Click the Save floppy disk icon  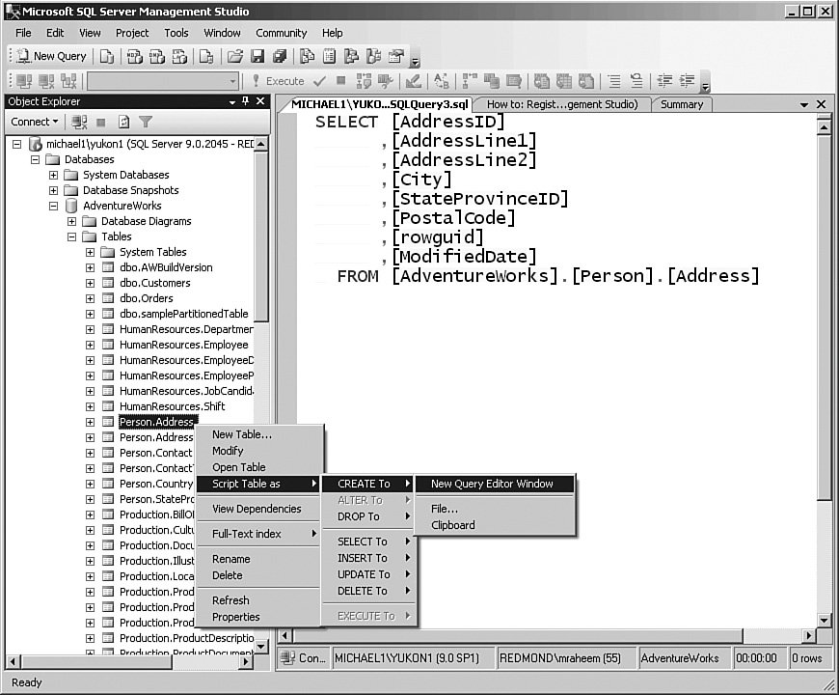pos(257,56)
